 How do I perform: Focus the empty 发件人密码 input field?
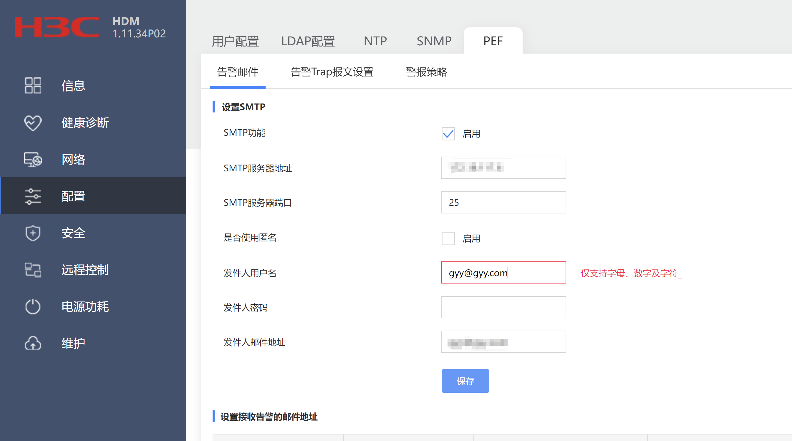[x=503, y=307]
